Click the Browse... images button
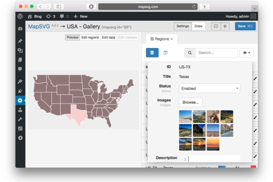The width and height of the screenshot is (273, 182). pyautogui.click(x=191, y=102)
